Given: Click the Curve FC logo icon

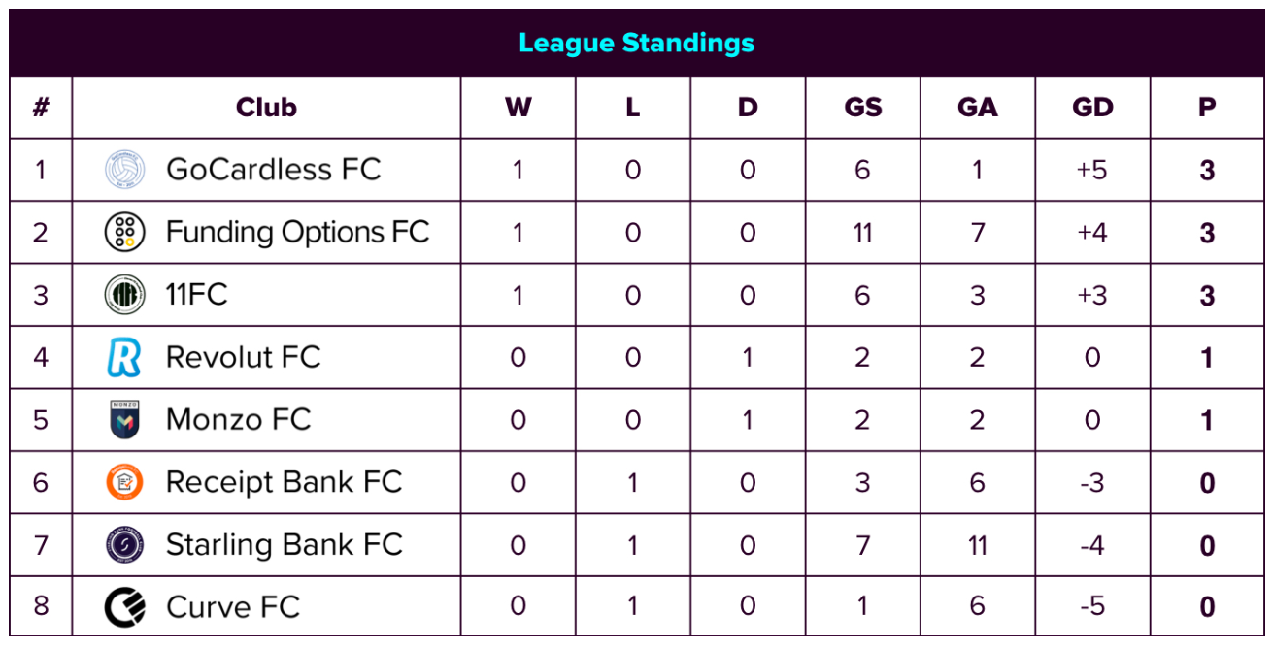Looking at the screenshot, I should pos(124,607).
